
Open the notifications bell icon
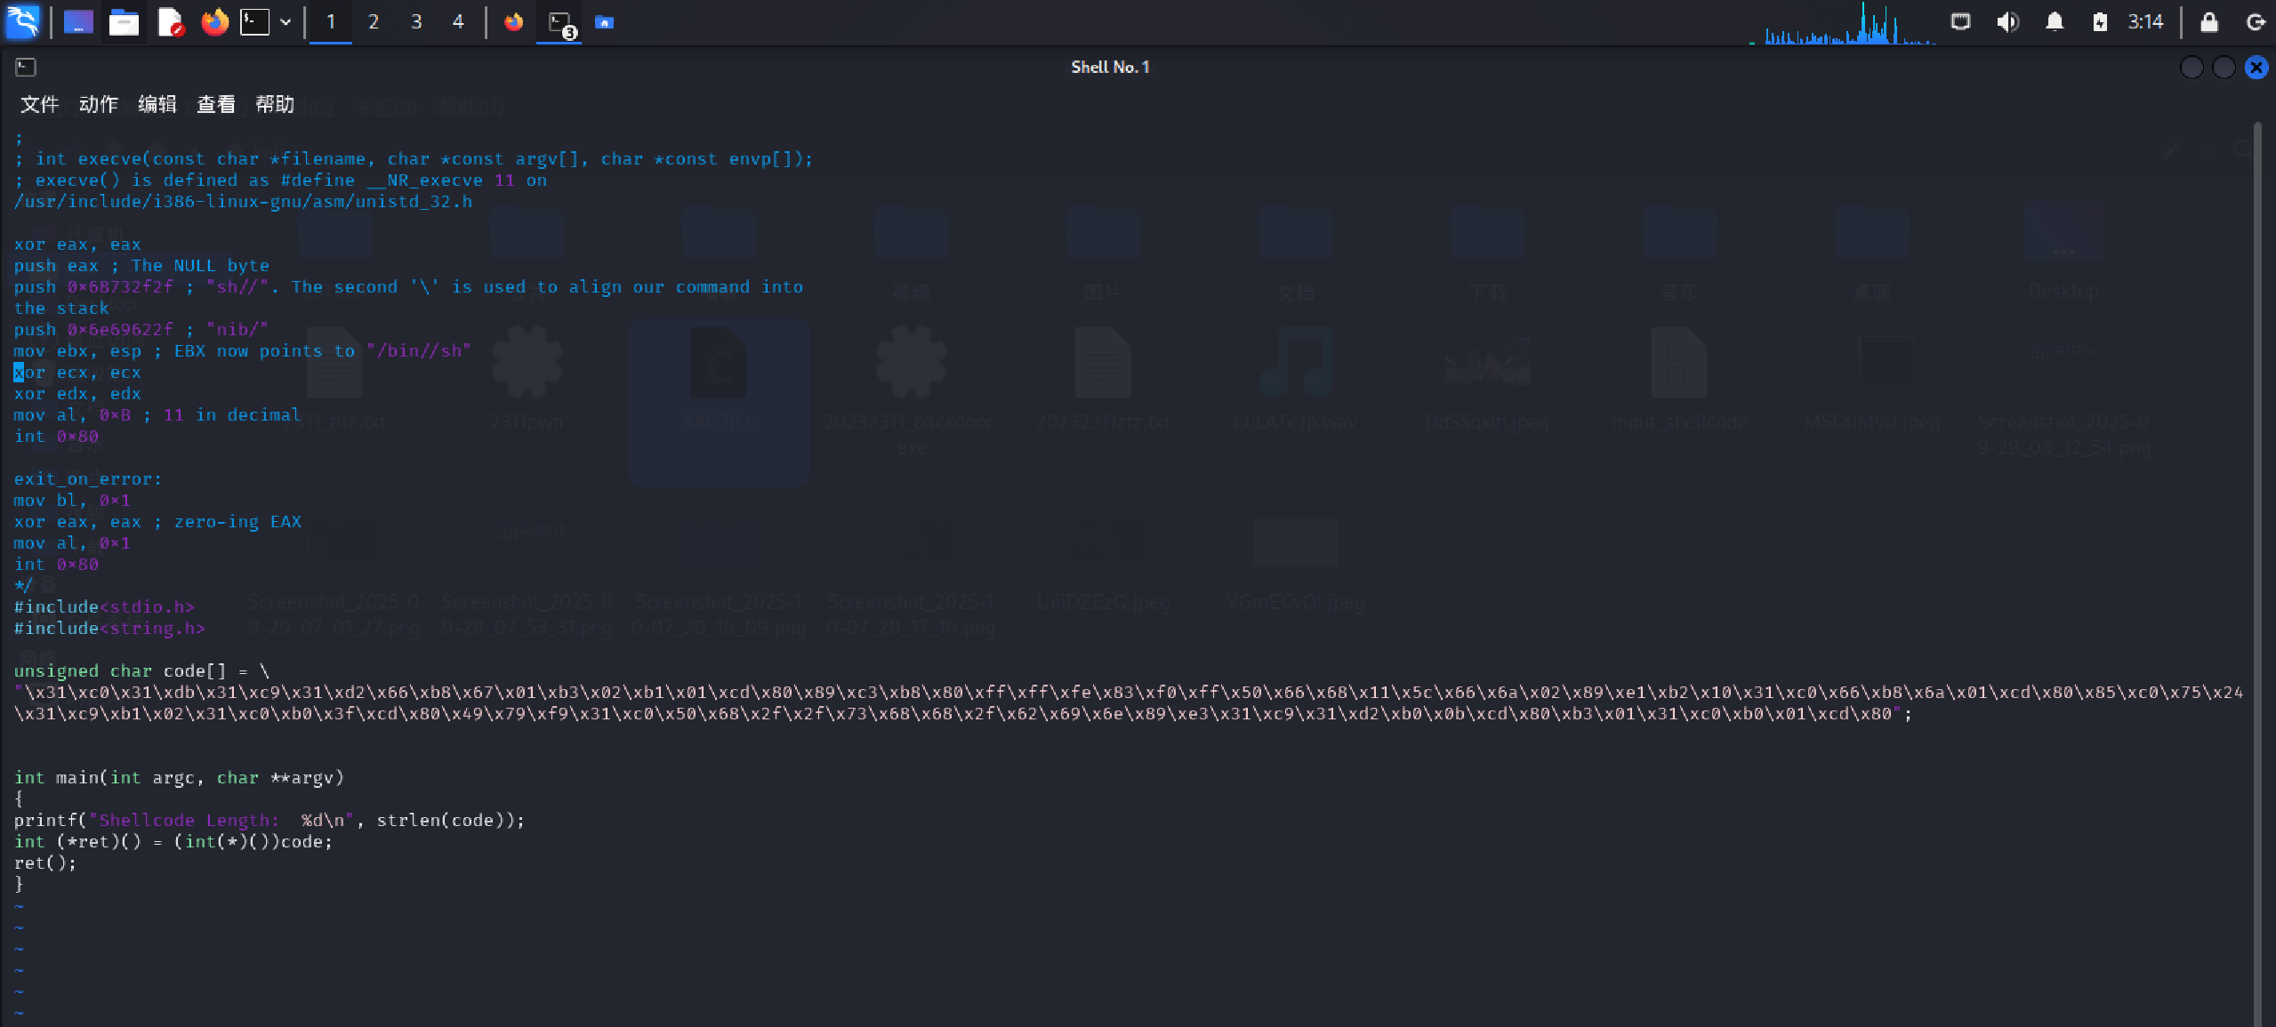2055,21
